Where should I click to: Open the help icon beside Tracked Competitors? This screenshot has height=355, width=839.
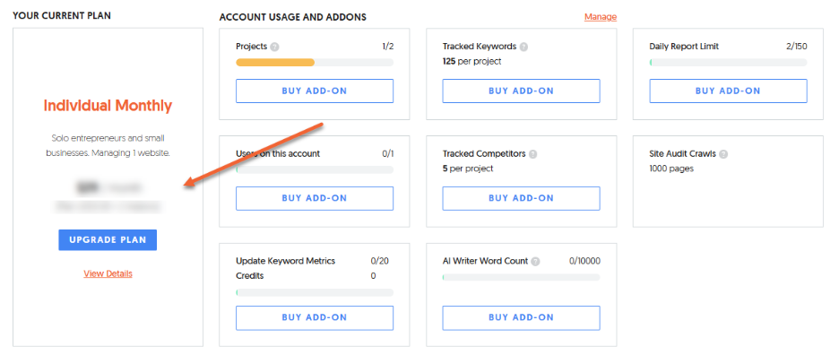533,154
